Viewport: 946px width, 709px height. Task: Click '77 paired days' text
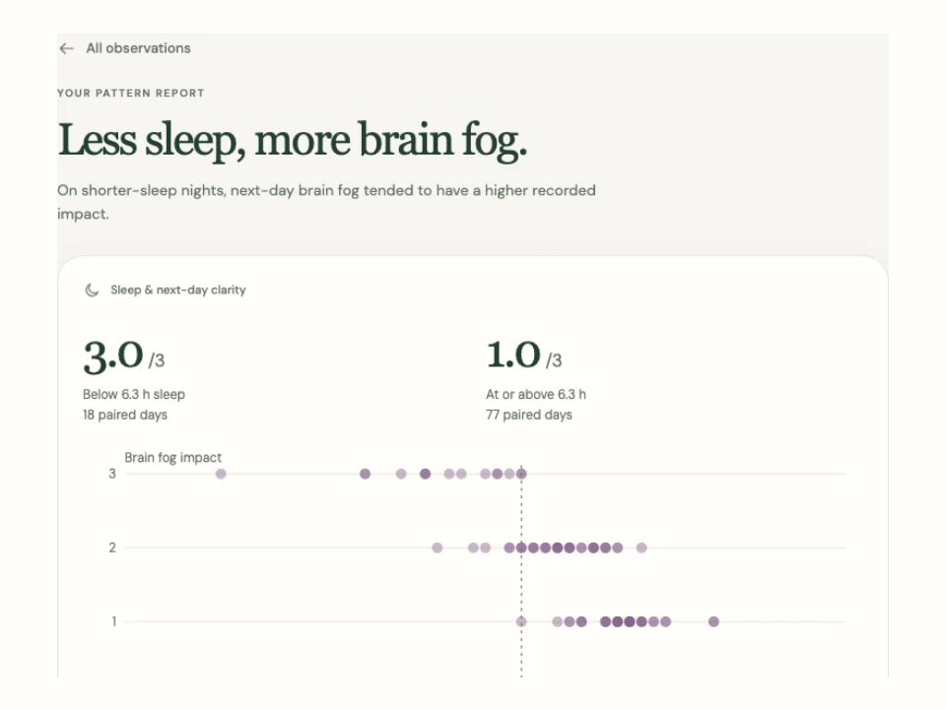click(x=528, y=415)
